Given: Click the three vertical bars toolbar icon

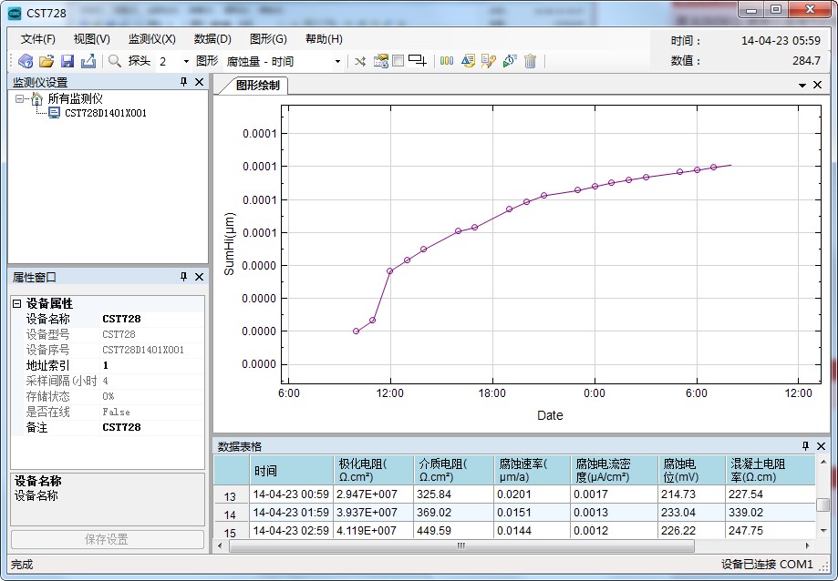Looking at the screenshot, I should 447,61.
